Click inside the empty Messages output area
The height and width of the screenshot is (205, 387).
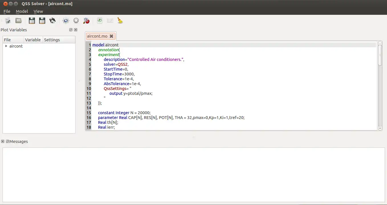[193, 175]
